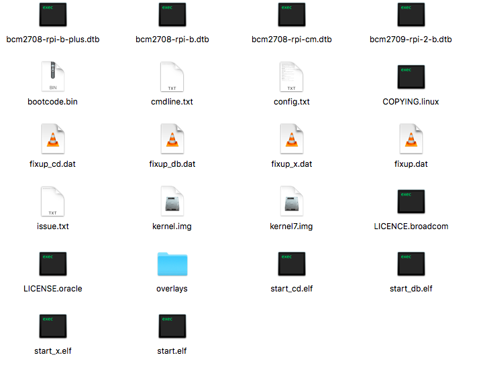Select the overlays folder icon
This screenshot has height=392, width=483.
[x=172, y=264]
